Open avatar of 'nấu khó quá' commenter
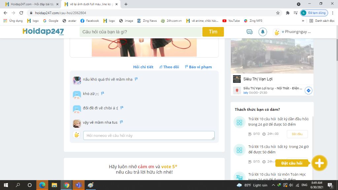 tap(77, 80)
